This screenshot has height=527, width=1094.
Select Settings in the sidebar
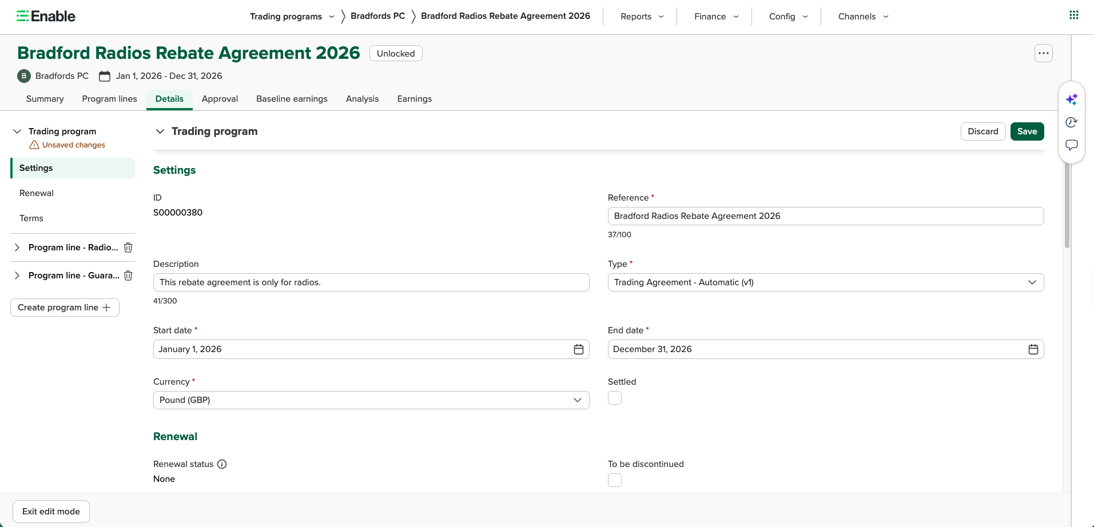click(x=73, y=168)
